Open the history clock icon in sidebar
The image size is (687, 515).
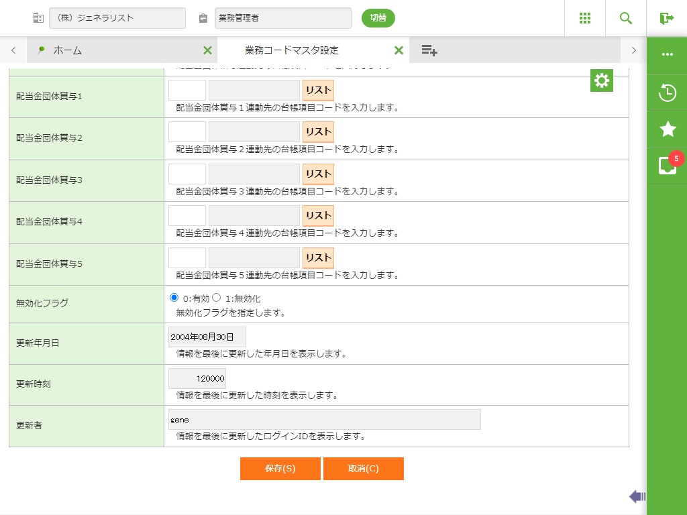coord(667,93)
